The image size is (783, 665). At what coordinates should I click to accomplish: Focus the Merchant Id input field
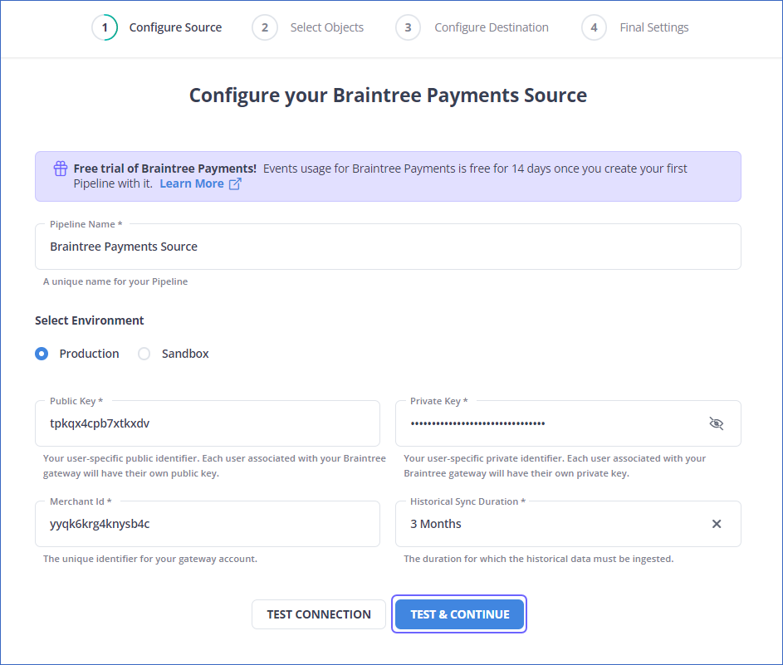click(208, 524)
